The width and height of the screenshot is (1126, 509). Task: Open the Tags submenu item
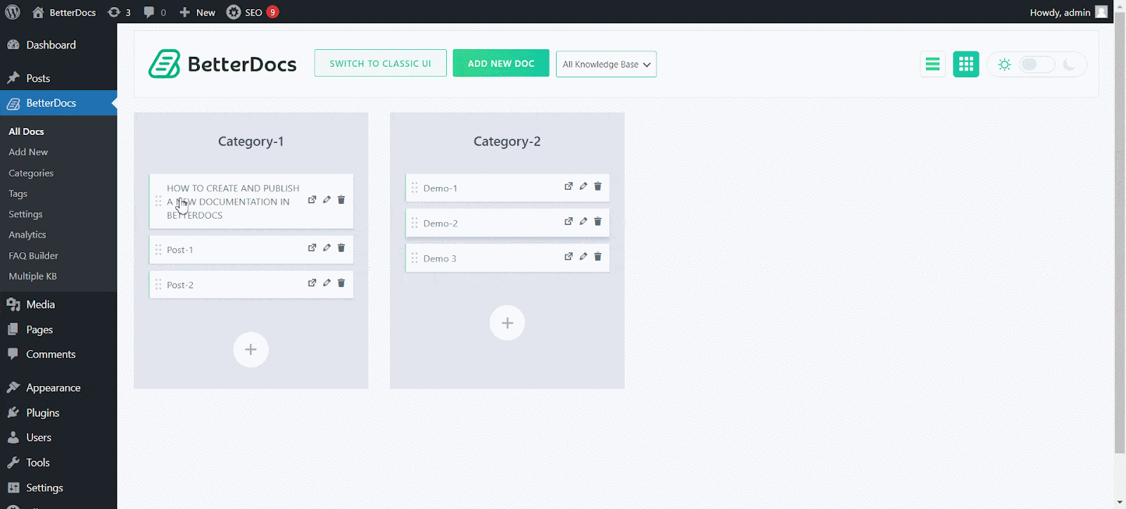[18, 193]
